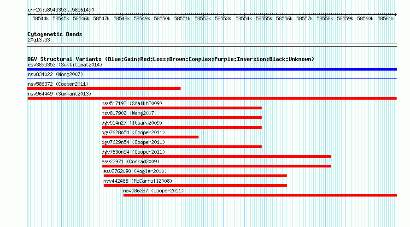Click the Cytogenetic Bands track title

pyautogui.click(x=55, y=34)
